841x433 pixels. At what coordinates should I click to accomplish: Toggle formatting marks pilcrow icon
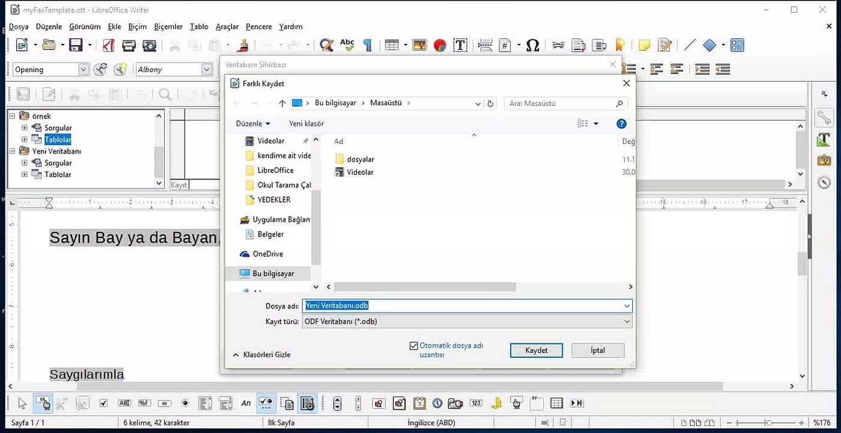coord(367,45)
